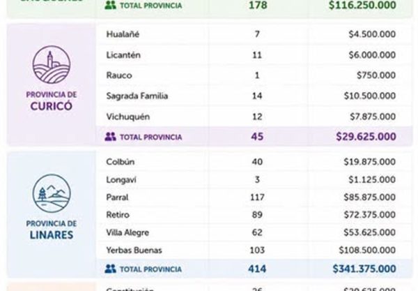Screen dimensions: 418x291
Task: Click the Longaví amount $1.125.000
Action: [x=372, y=179]
